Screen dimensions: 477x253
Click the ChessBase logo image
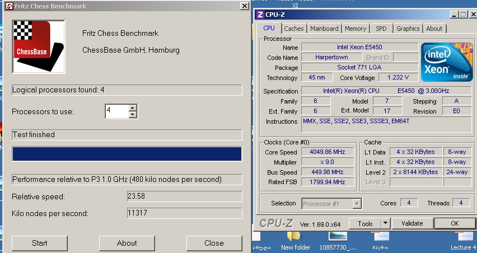(x=39, y=47)
